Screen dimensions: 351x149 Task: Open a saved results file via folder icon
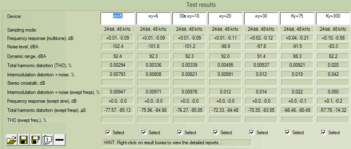click(x=12, y=140)
